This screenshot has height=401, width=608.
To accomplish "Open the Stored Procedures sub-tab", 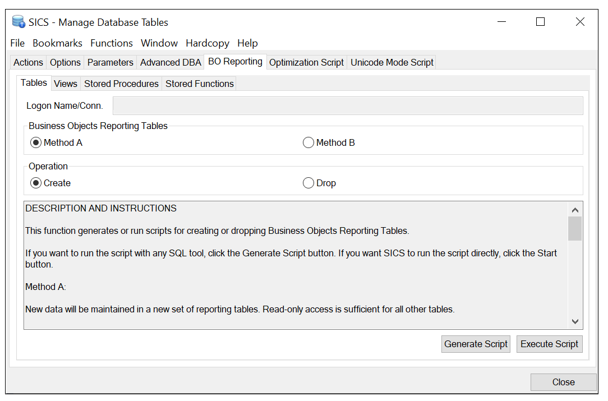I will (x=121, y=84).
